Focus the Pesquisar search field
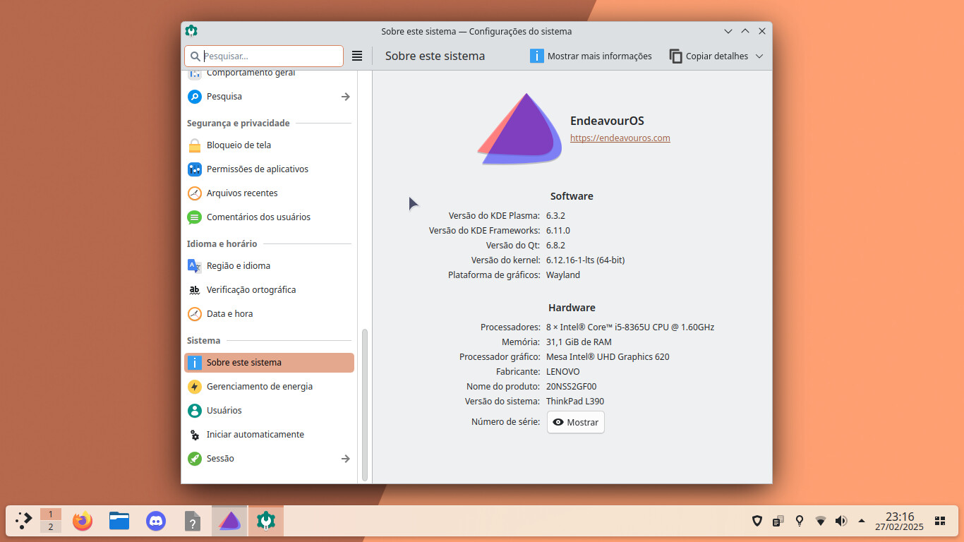This screenshot has width=964, height=542. (264, 56)
